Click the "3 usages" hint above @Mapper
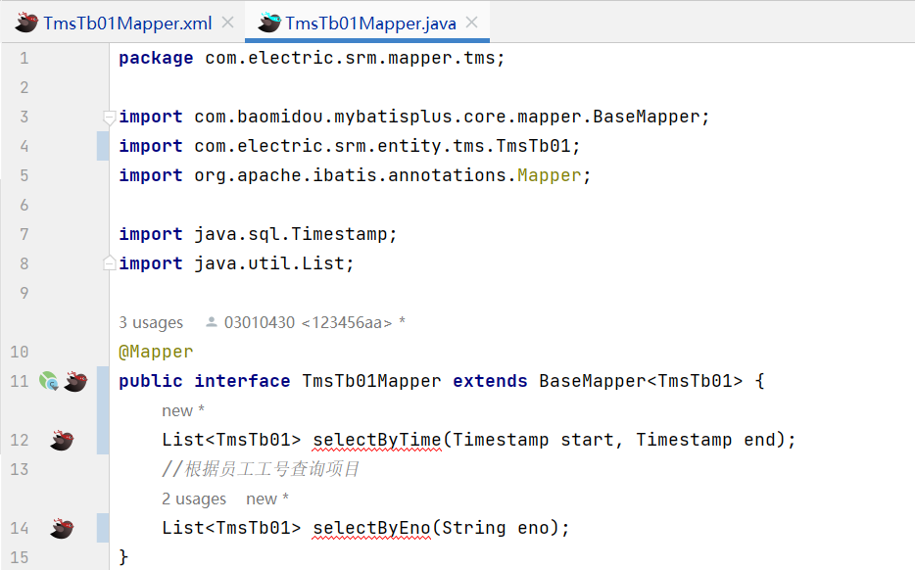915x570 pixels. [x=150, y=322]
